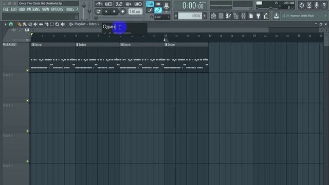Toggle loop recording icon
Screen dimensions: 329x185
138,4
